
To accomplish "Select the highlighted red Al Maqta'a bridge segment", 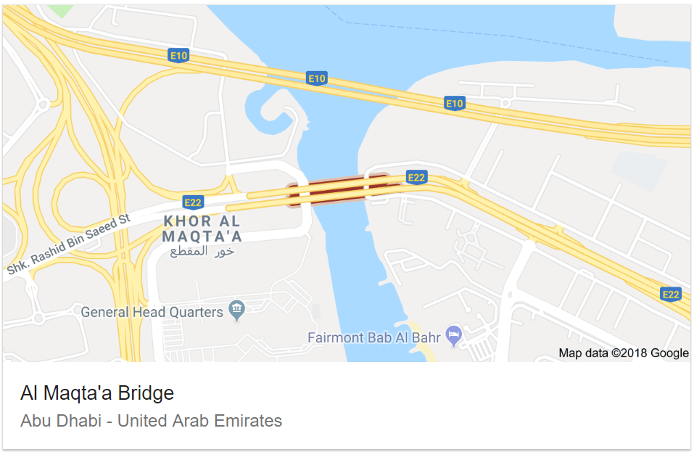I will [339, 190].
